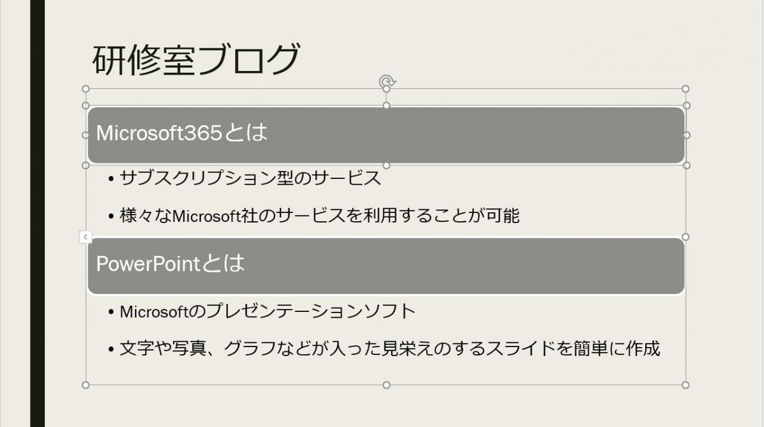Click the bullet starting with "文字や写真"
The height and width of the screenshot is (427, 764).
tap(390, 348)
